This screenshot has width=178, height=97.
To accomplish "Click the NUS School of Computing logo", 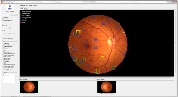I will [10, 8].
